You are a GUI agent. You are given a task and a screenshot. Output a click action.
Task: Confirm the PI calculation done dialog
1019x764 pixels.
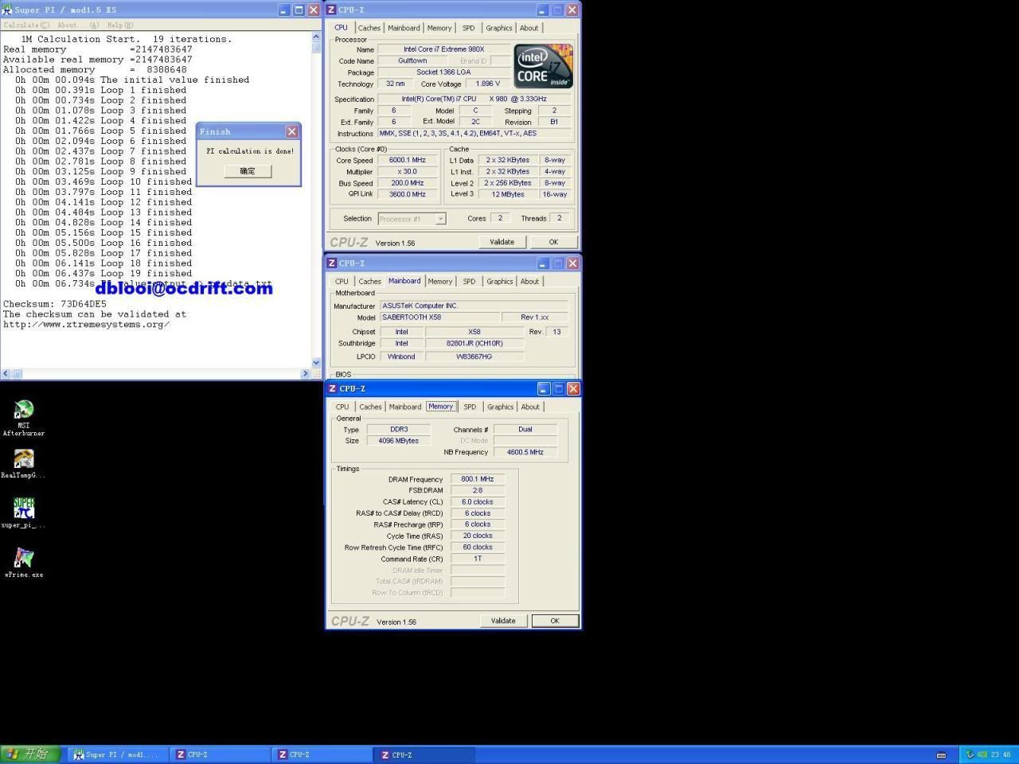247,170
